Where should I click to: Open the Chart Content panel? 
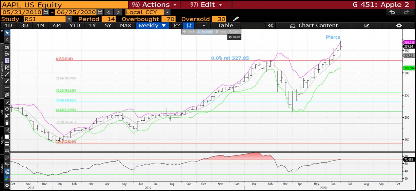click(314, 25)
